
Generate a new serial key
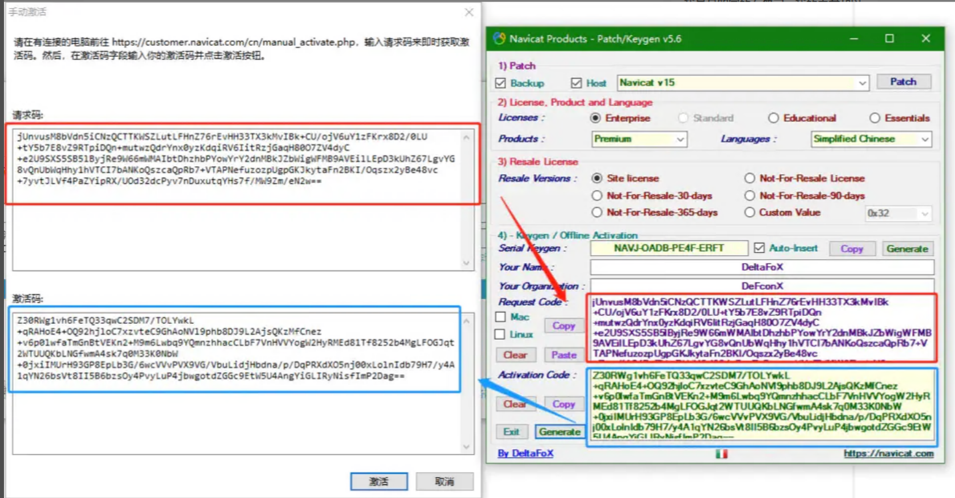pyautogui.click(x=907, y=248)
